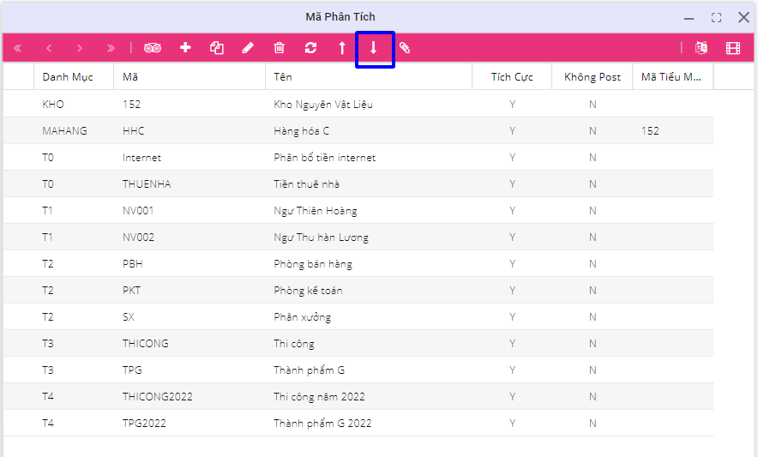Click the trash delete icon
Viewport: 758px width, 457px height.
(x=280, y=48)
